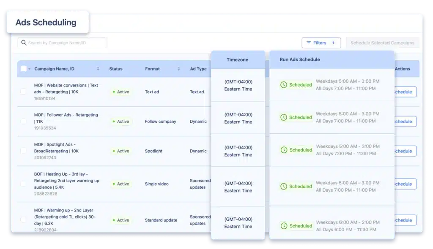The width and height of the screenshot is (433, 249).
Task: Toggle the select-all checkbox in header
Action: click(24, 69)
